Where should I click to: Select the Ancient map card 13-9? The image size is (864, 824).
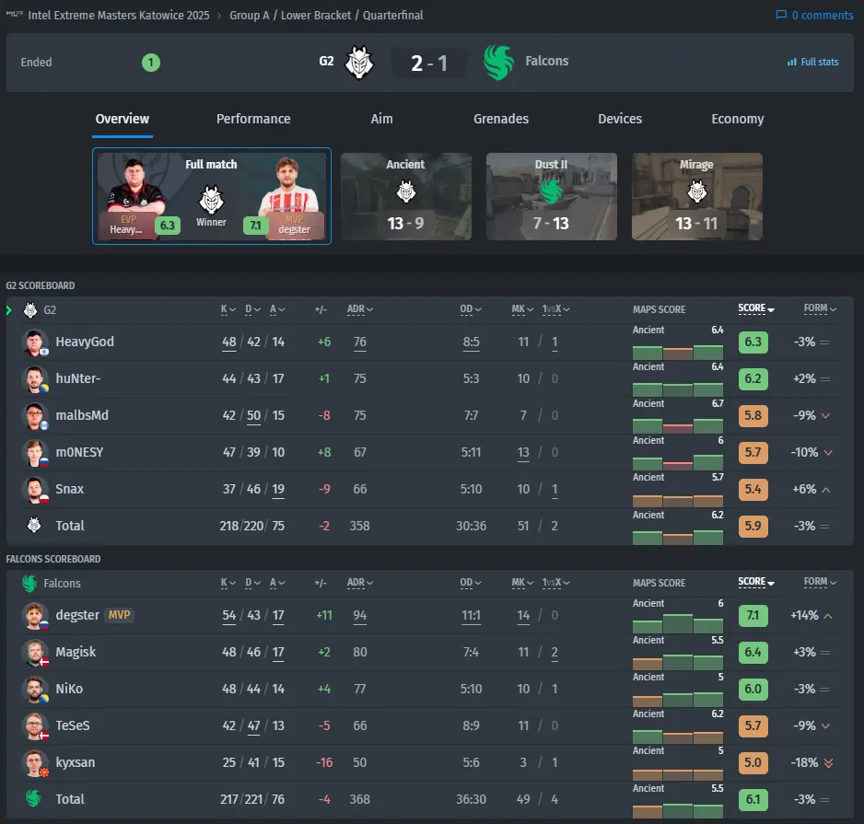406,197
